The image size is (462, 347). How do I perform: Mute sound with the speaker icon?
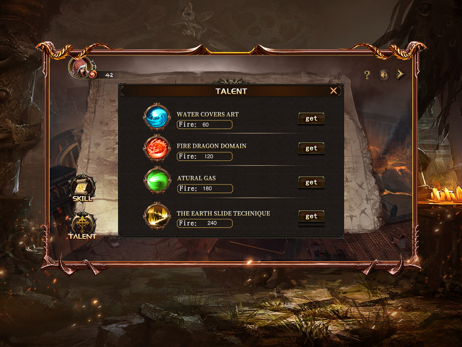[x=384, y=75]
